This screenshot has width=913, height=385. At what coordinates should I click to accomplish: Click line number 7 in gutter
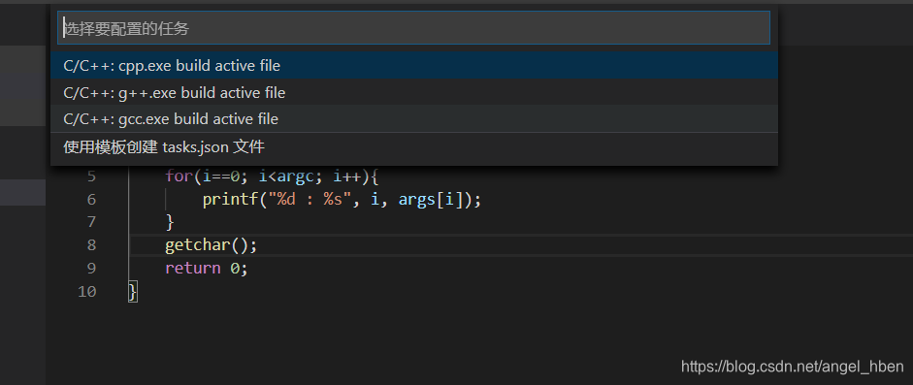[x=91, y=222]
